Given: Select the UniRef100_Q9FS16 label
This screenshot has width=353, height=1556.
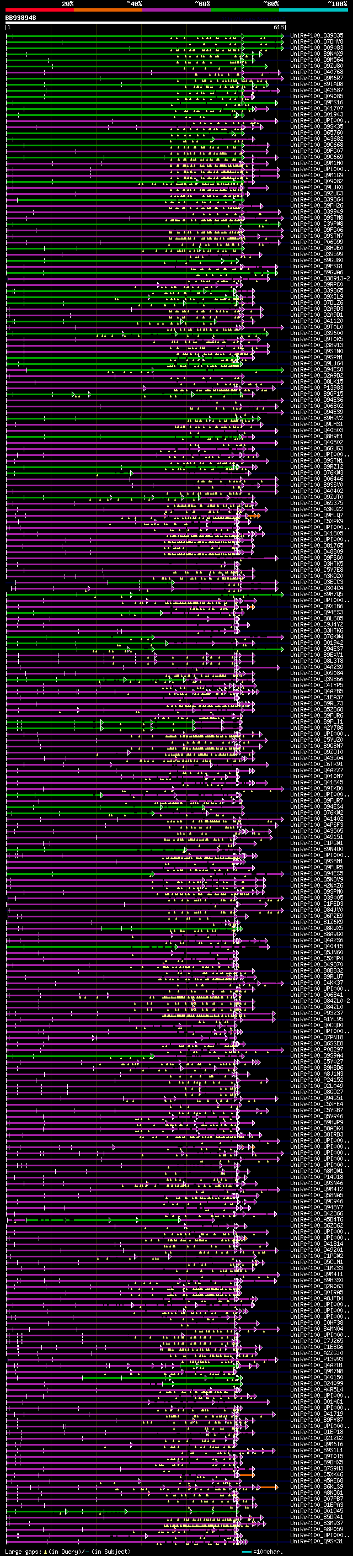Looking at the screenshot, I should 317,102.
